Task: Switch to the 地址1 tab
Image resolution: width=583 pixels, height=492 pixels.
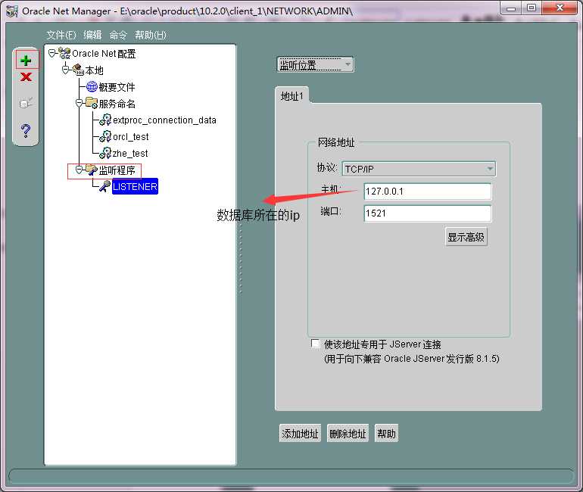Action: pos(291,96)
